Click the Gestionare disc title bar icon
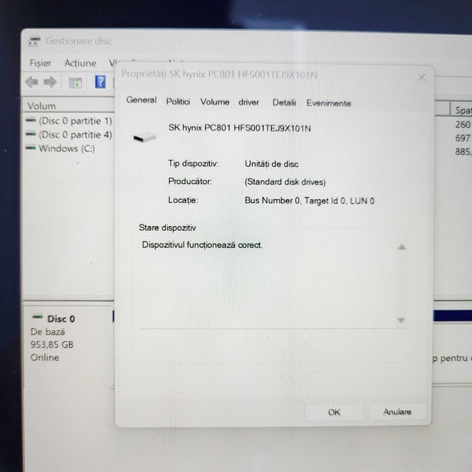This screenshot has height=472, width=472. (x=34, y=41)
